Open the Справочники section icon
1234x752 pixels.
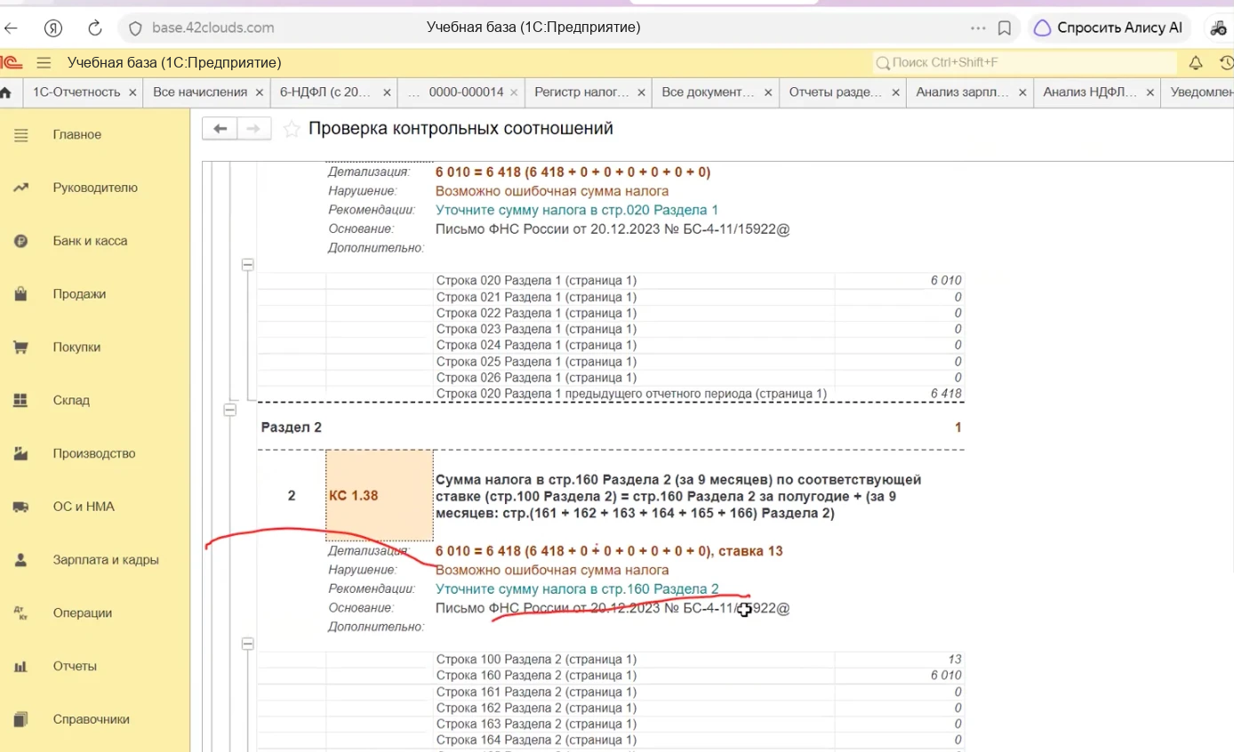(x=21, y=719)
